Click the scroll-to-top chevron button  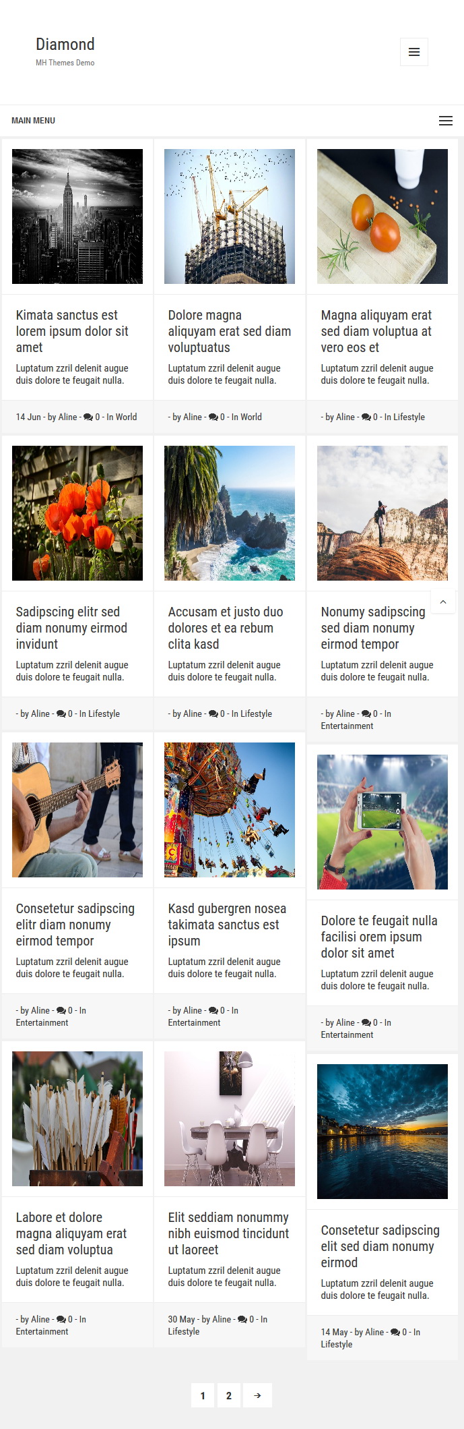point(443,602)
